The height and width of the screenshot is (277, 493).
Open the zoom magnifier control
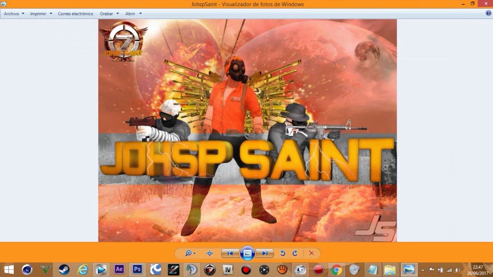(x=190, y=253)
